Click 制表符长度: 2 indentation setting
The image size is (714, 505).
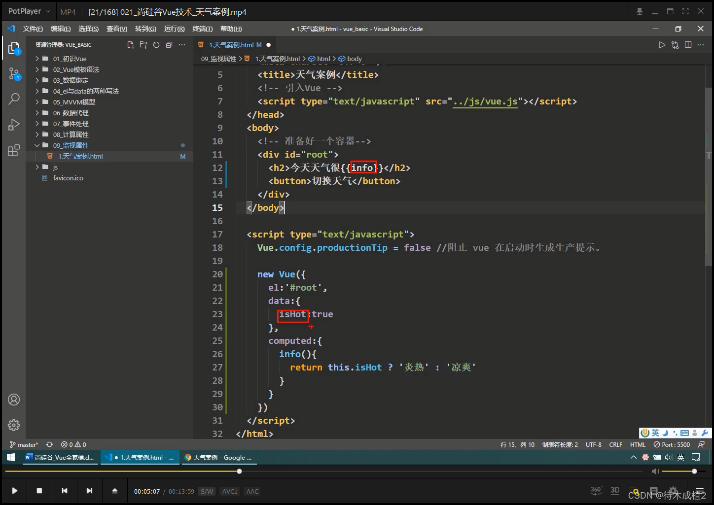pyautogui.click(x=560, y=444)
